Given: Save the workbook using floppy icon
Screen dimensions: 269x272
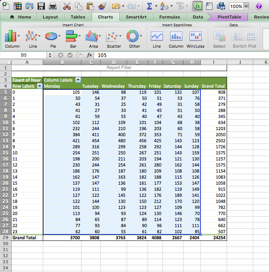Looking at the screenshot, I should (41, 6).
